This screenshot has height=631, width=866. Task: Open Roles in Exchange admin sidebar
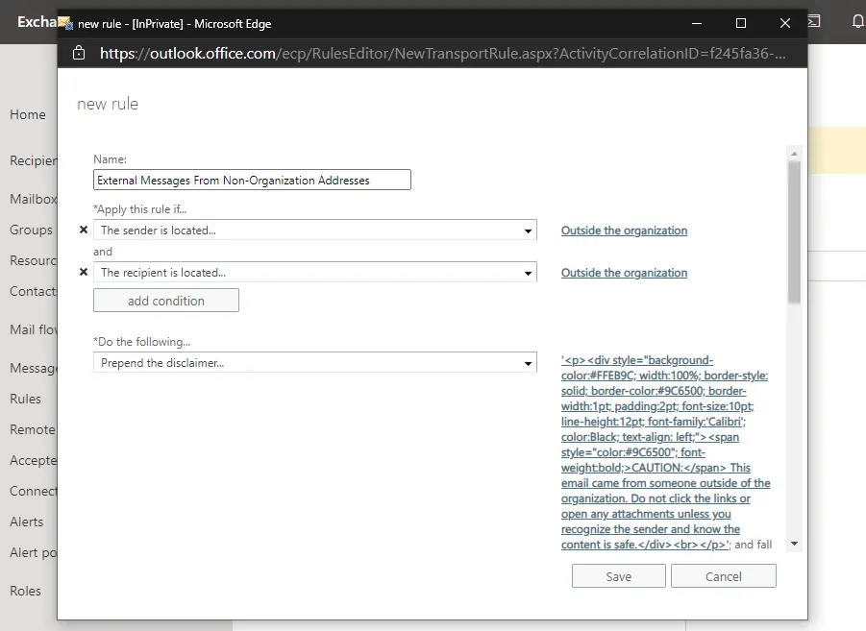coord(25,591)
